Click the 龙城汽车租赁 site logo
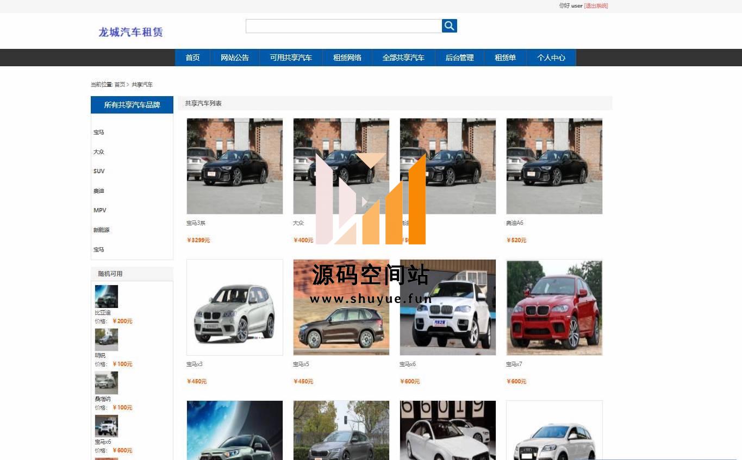 tap(130, 32)
